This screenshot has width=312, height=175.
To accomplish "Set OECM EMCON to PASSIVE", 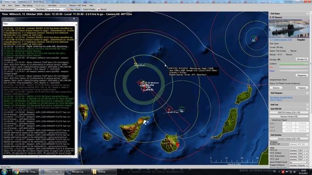I will 302,131.
